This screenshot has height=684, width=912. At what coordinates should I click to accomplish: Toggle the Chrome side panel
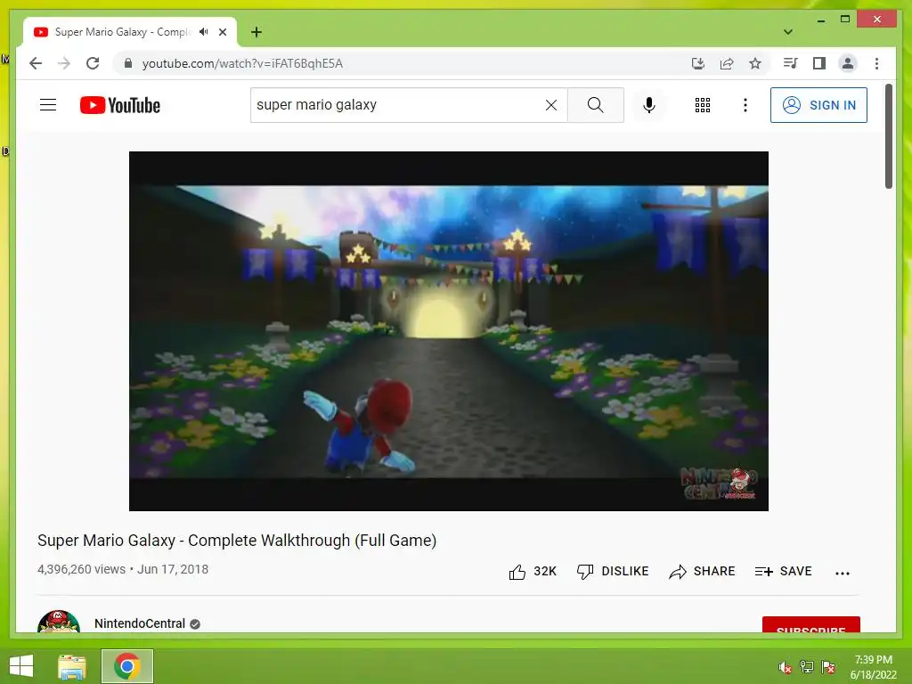point(819,63)
